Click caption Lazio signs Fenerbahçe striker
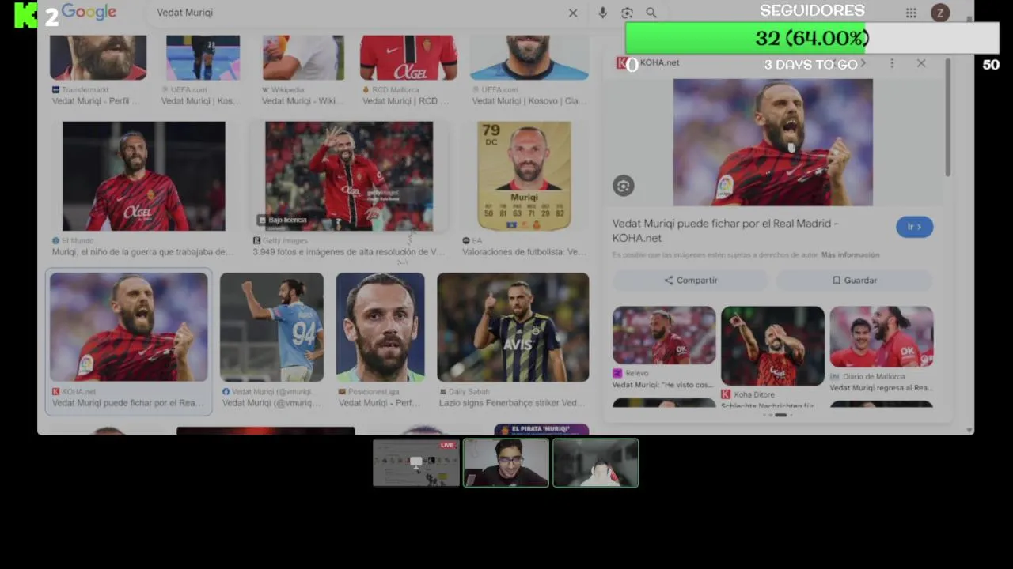Image resolution: width=1013 pixels, height=569 pixels. (512, 403)
